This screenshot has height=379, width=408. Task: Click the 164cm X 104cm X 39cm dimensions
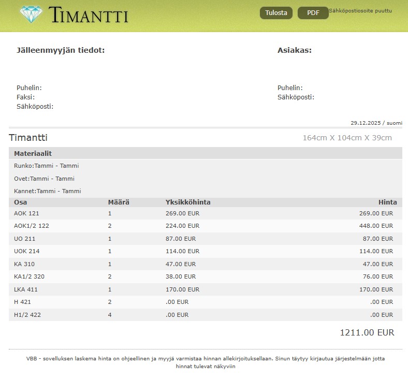(347, 138)
